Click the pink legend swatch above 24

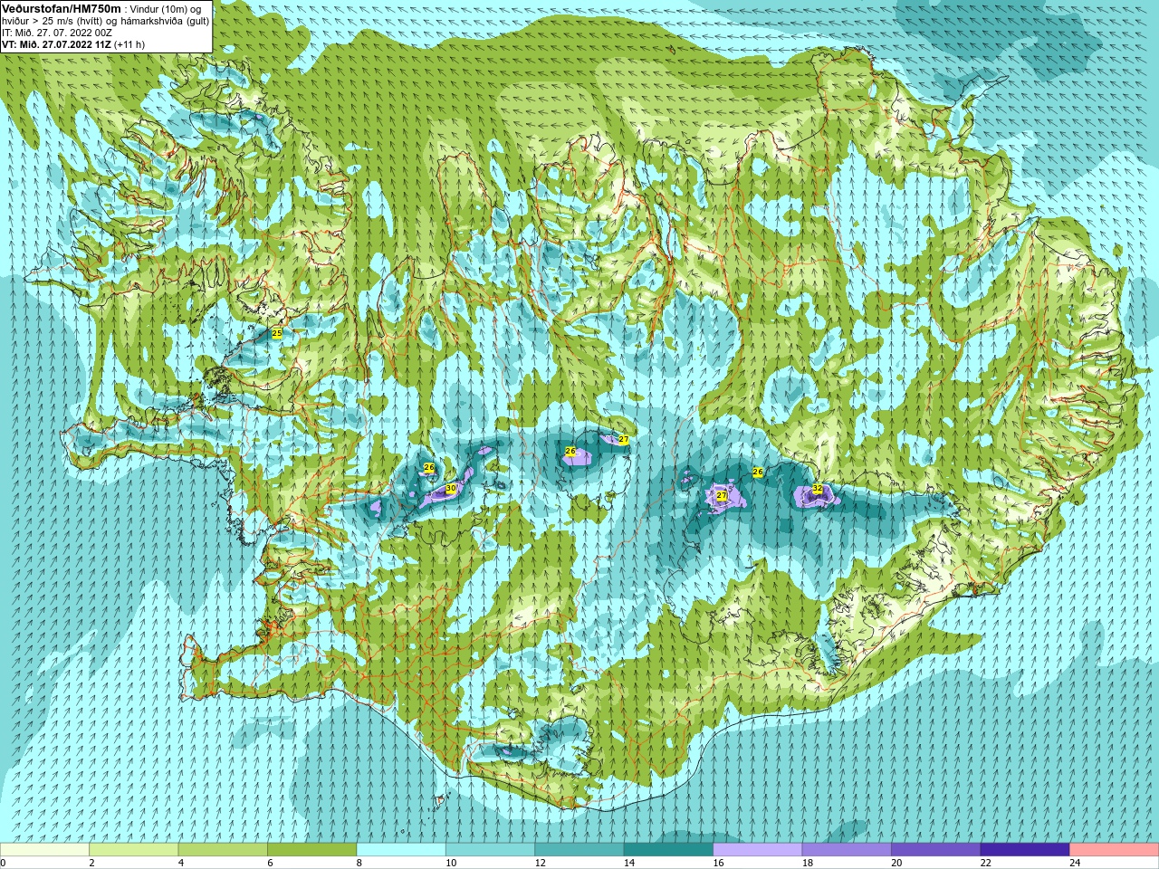pos(1115,850)
